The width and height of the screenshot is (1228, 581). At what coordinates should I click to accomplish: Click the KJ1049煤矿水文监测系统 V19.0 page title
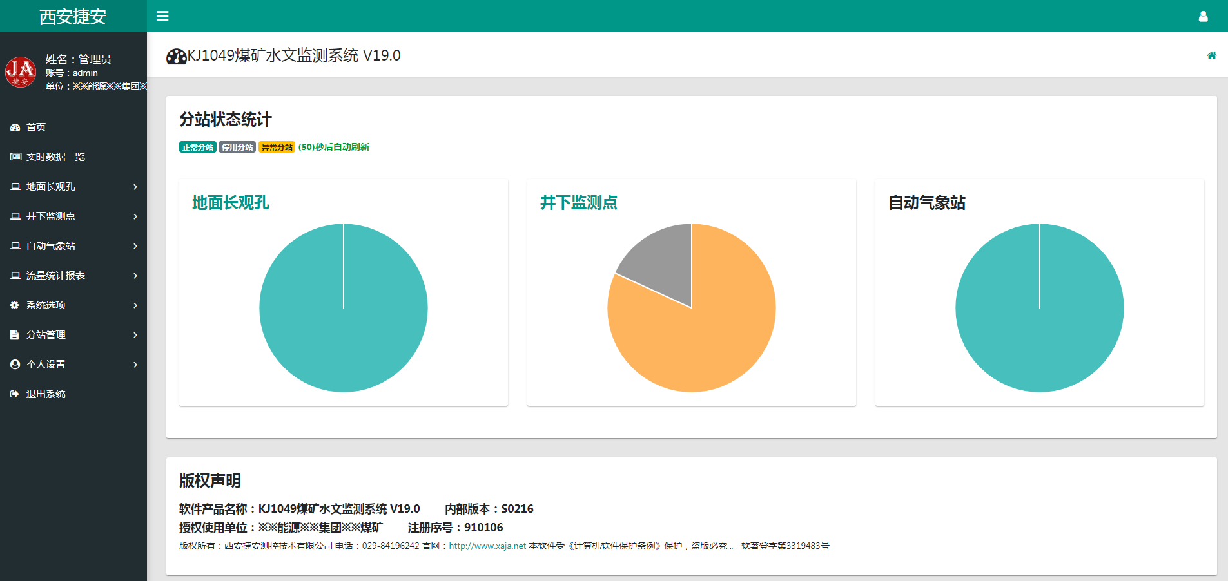[x=294, y=56]
